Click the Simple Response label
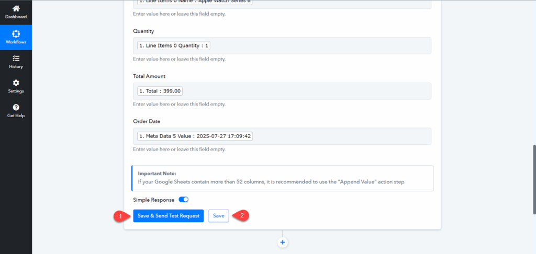Image resolution: width=536 pixels, height=254 pixels. (154, 200)
